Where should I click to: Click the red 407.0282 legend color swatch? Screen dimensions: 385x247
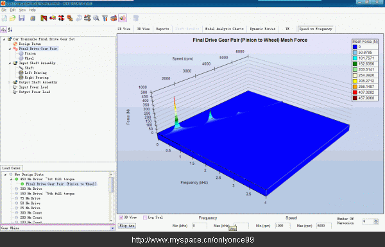coord(355,92)
